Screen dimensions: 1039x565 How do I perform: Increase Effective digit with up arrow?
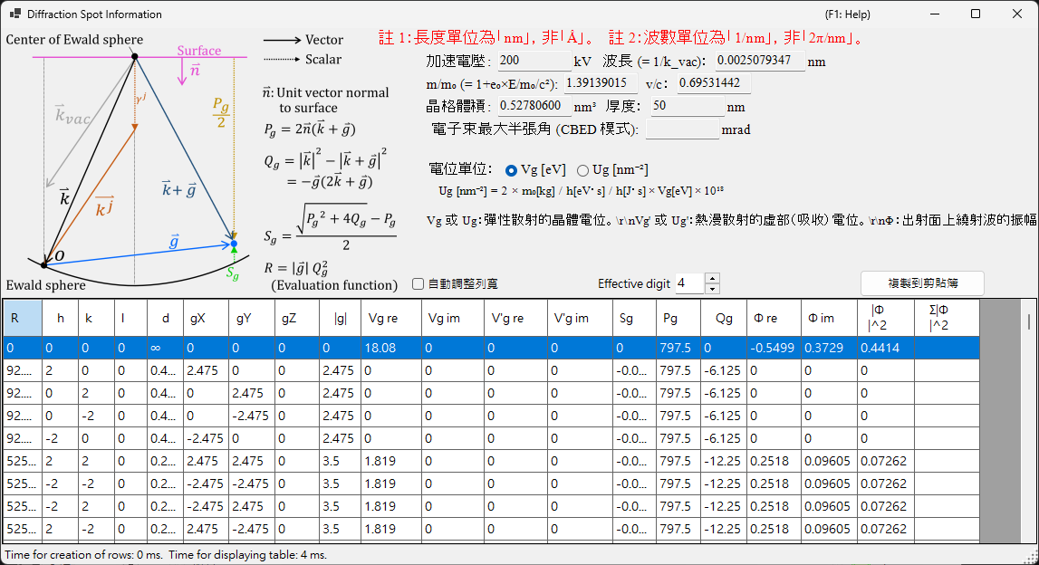(x=712, y=279)
